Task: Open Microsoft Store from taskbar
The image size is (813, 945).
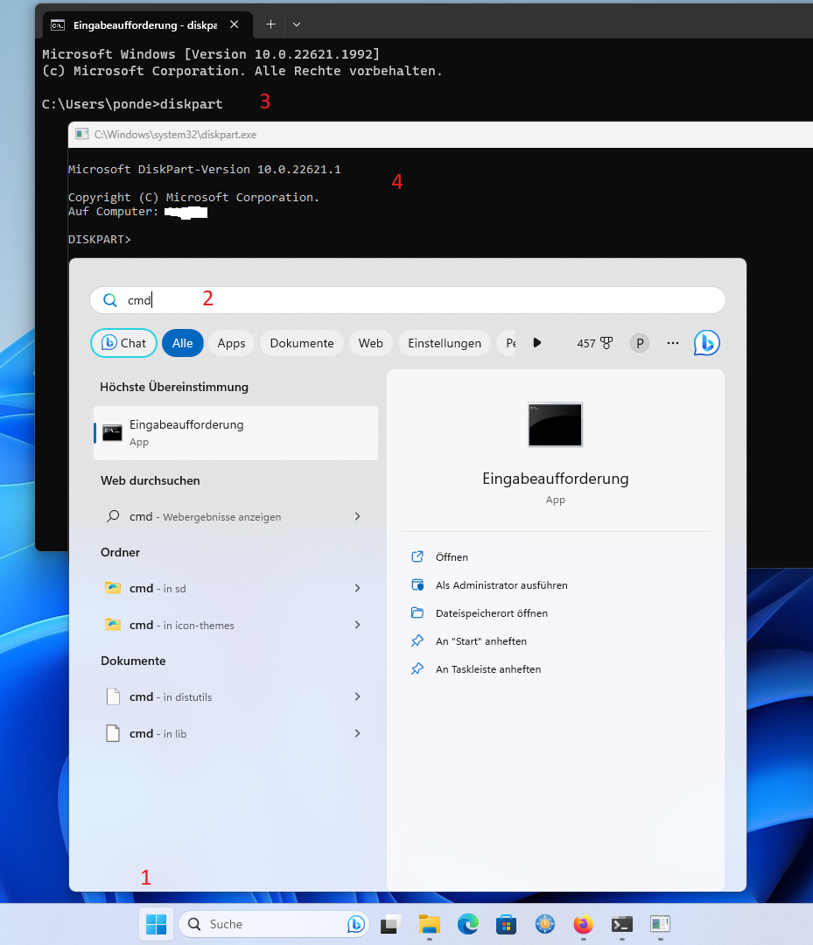Action: tap(506, 924)
